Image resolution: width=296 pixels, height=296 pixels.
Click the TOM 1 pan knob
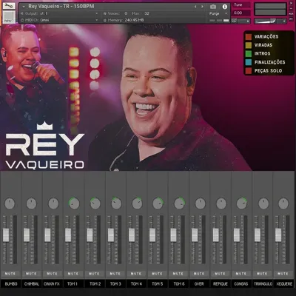[74, 203]
